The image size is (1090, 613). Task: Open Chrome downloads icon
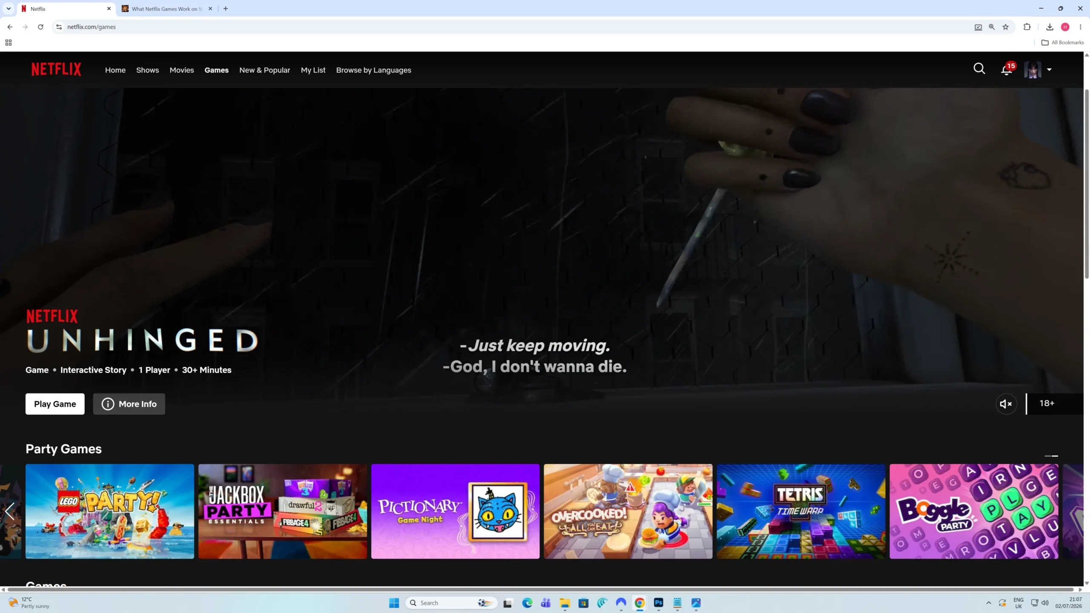(1050, 27)
